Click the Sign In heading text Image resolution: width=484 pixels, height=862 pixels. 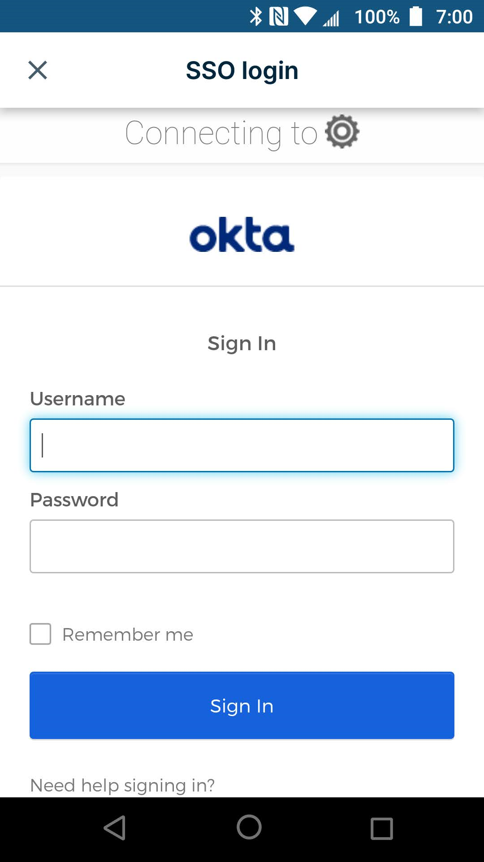click(242, 343)
